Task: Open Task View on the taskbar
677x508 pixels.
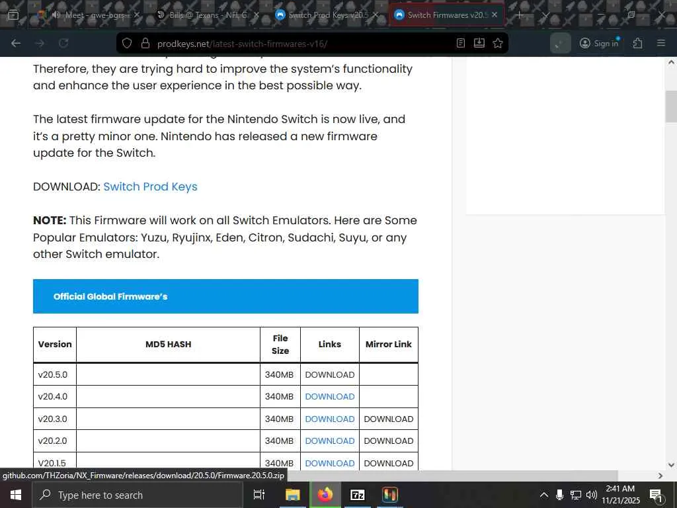Action: pos(259,495)
